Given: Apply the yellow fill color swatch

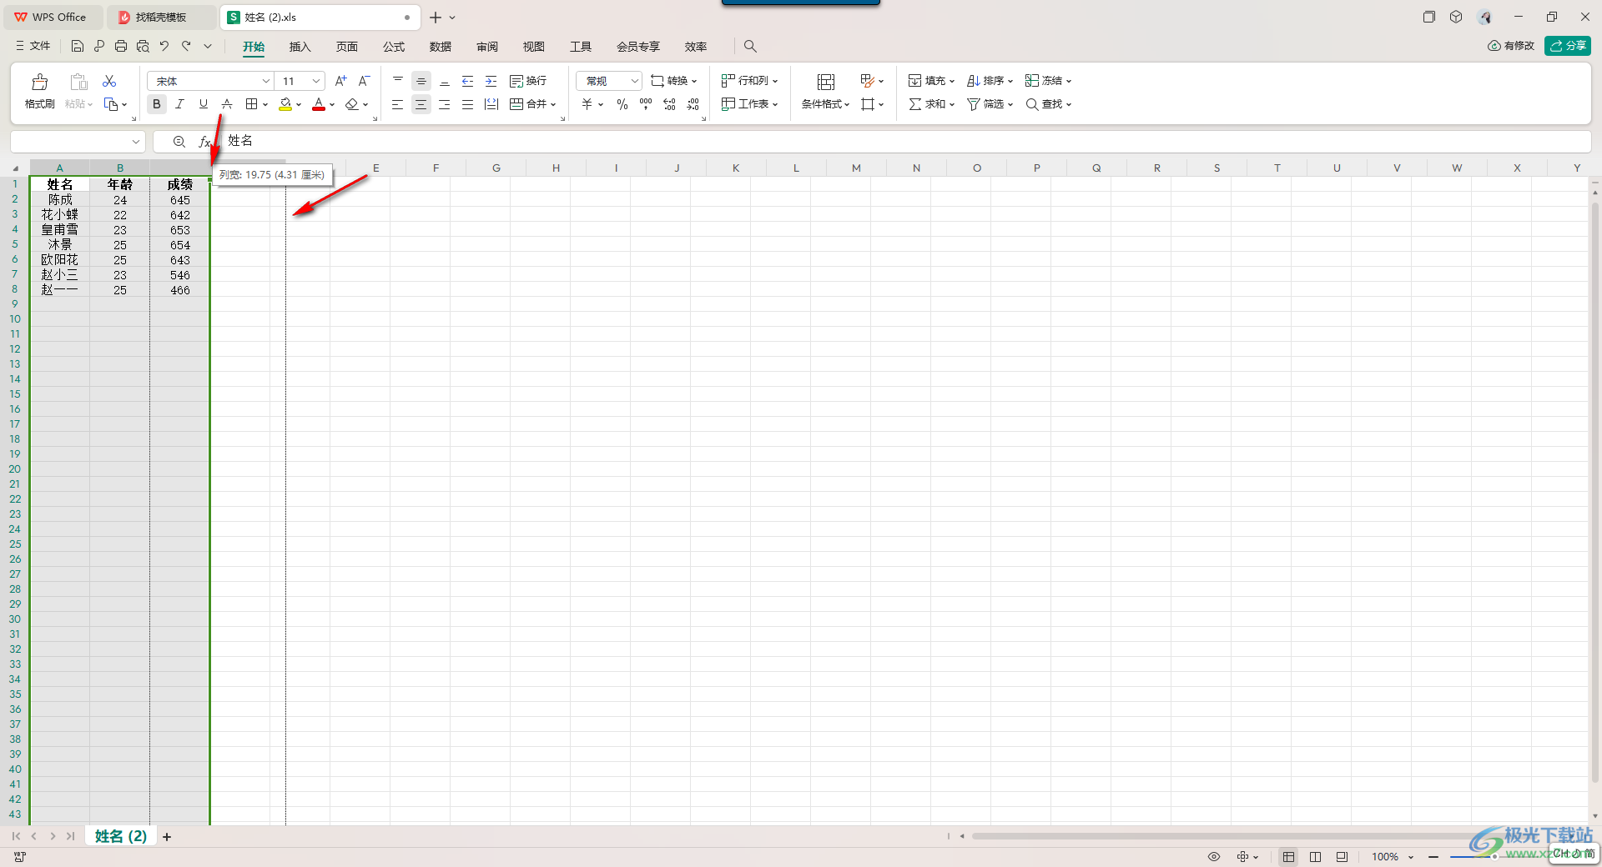Looking at the screenshot, I should pos(285,104).
